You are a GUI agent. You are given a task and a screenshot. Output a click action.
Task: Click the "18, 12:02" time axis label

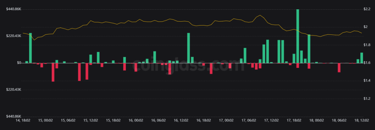362,120
